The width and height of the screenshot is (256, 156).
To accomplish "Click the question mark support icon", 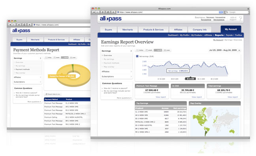I will (240, 19).
